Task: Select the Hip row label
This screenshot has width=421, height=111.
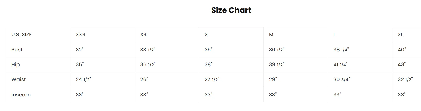Action: point(15,65)
